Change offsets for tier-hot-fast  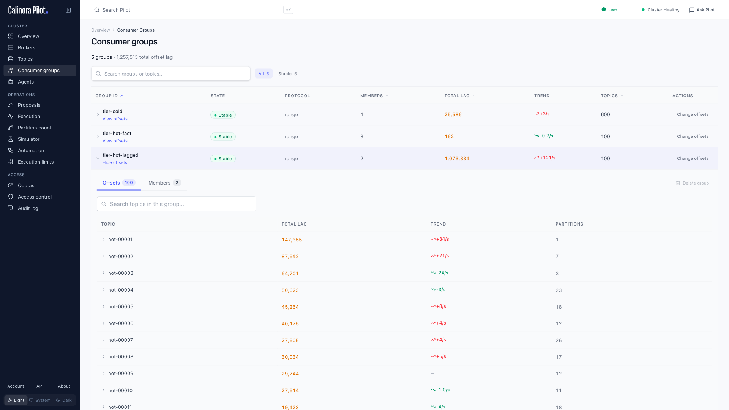point(693,136)
